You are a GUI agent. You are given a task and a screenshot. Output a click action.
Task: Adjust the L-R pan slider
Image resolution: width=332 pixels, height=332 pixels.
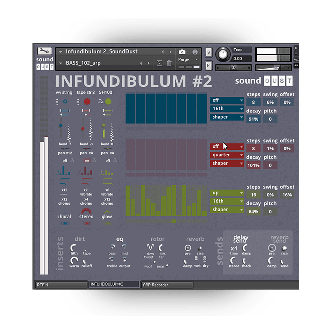[x=234, y=68]
